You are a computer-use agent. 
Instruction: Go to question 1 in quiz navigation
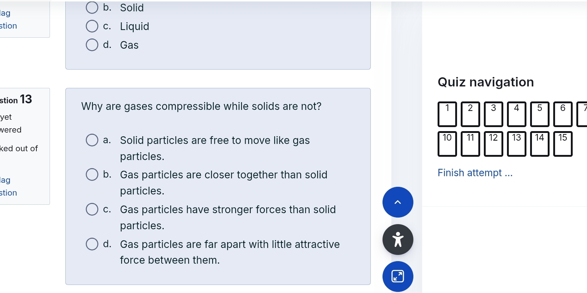click(x=447, y=114)
